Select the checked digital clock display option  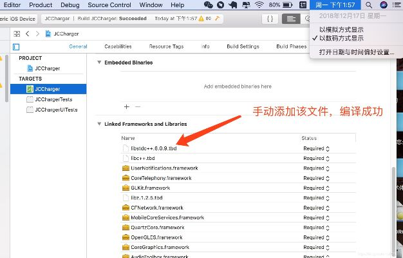(341, 38)
